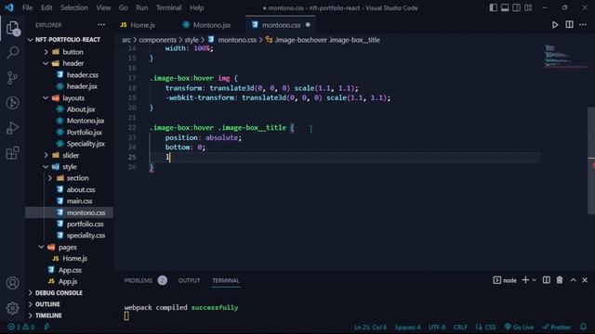
Task: Click the errors and warnings status indicator
Action: pos(21,327)
